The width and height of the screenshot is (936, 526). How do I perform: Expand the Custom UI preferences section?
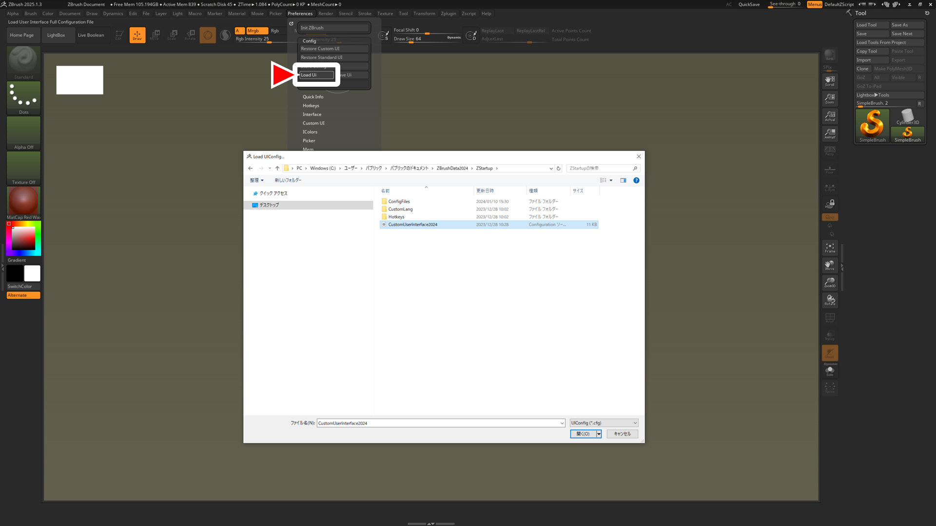coord(313,123)
